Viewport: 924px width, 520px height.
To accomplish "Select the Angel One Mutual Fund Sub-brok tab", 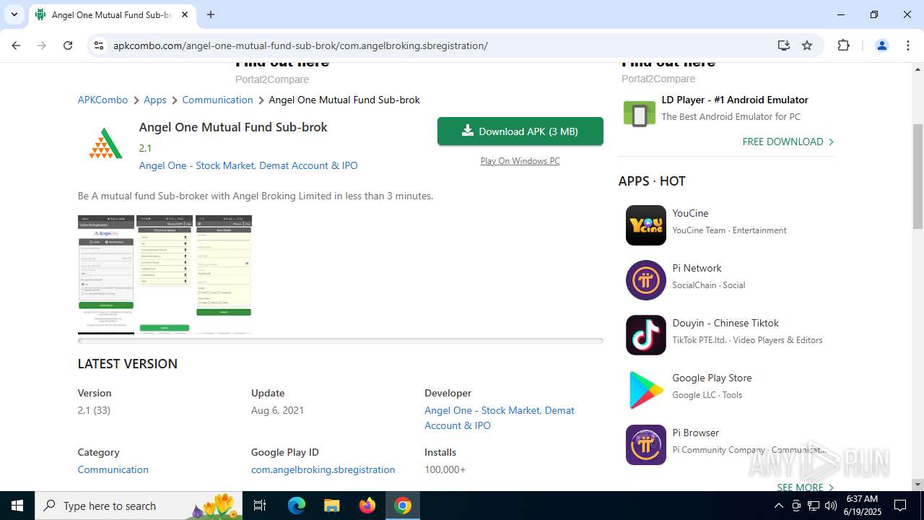I will pyautogui.click(x=112, y=14).
